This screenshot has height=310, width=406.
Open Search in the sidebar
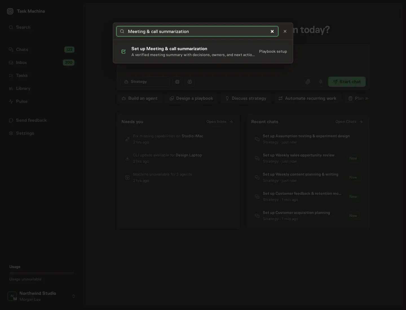pyautogui.click(x=42, y=27)
